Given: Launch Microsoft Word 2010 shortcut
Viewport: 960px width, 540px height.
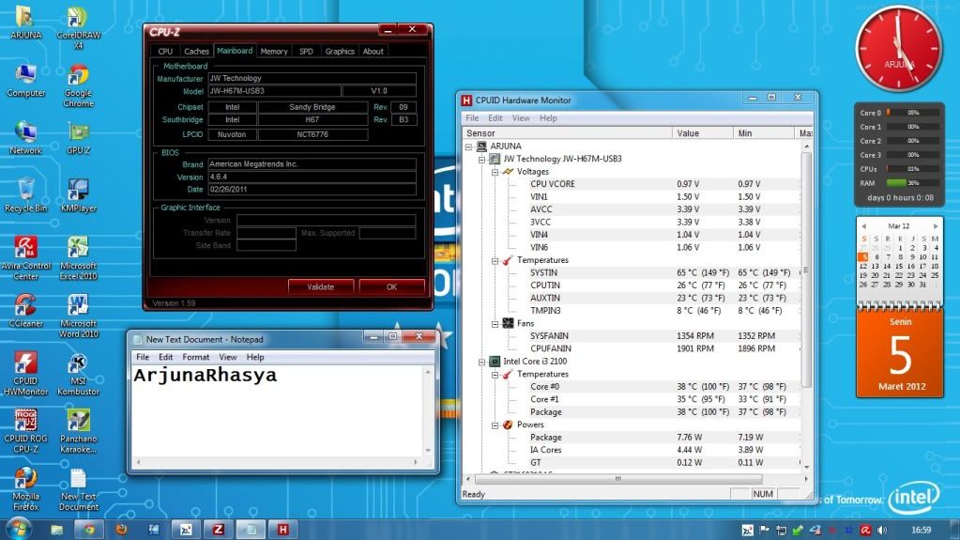Looking at the screenshot, I should (x=79, y=316).
